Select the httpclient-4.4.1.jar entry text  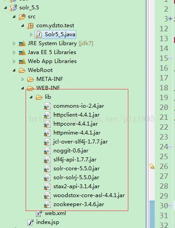click(x=77, y=115)
